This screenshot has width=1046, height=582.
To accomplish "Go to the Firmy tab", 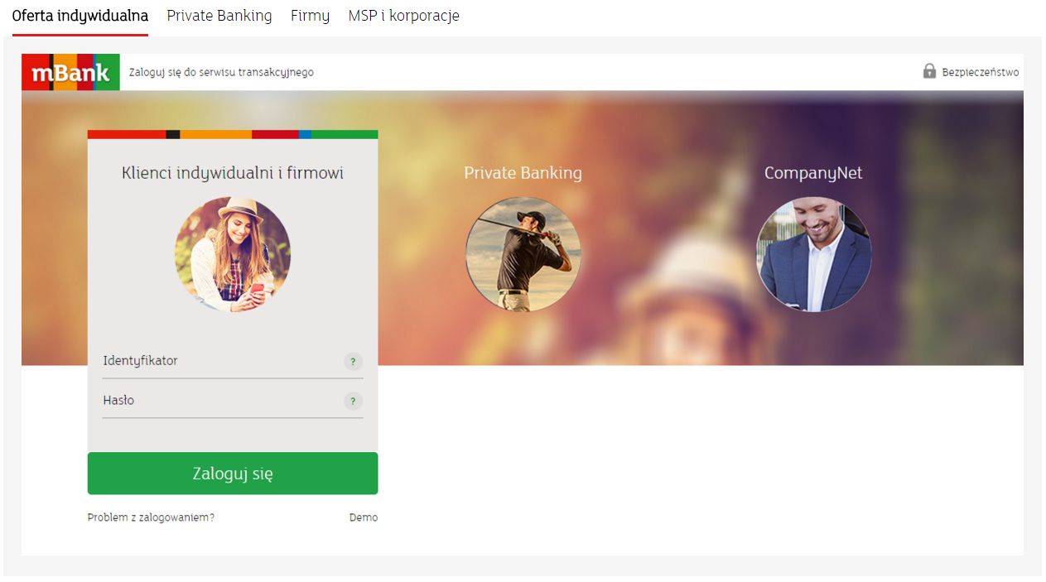I will (x=310, y=16).
